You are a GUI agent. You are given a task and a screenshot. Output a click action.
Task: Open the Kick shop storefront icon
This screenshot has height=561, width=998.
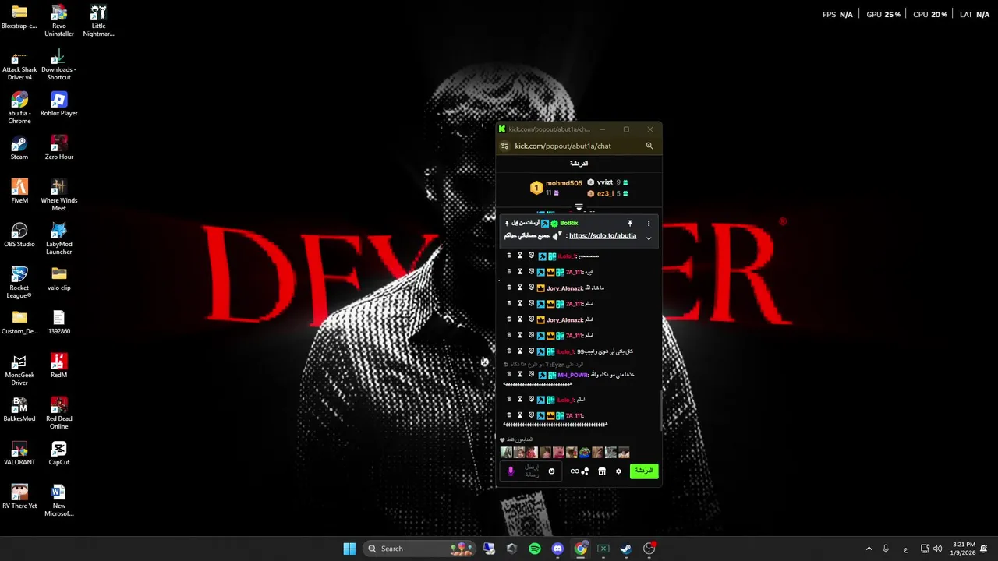tap(602, 471)
